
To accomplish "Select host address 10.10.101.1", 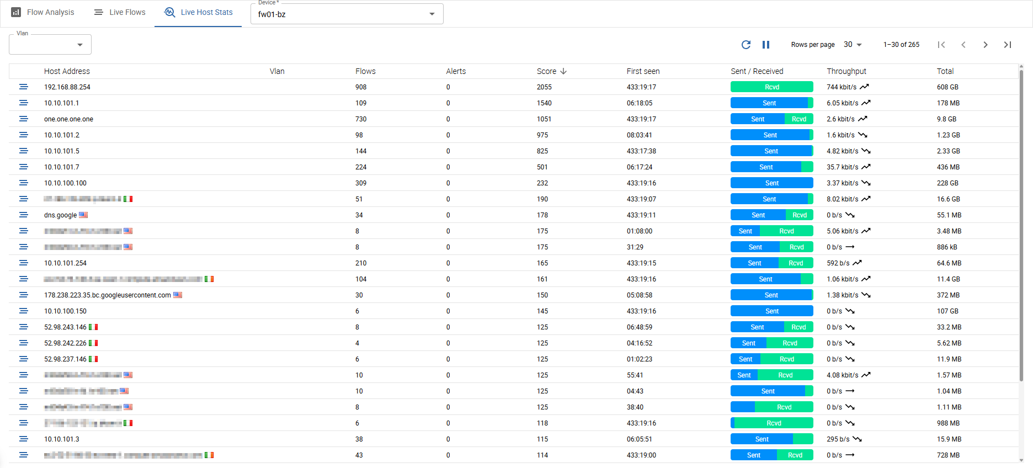I will (x=61, y=103).
